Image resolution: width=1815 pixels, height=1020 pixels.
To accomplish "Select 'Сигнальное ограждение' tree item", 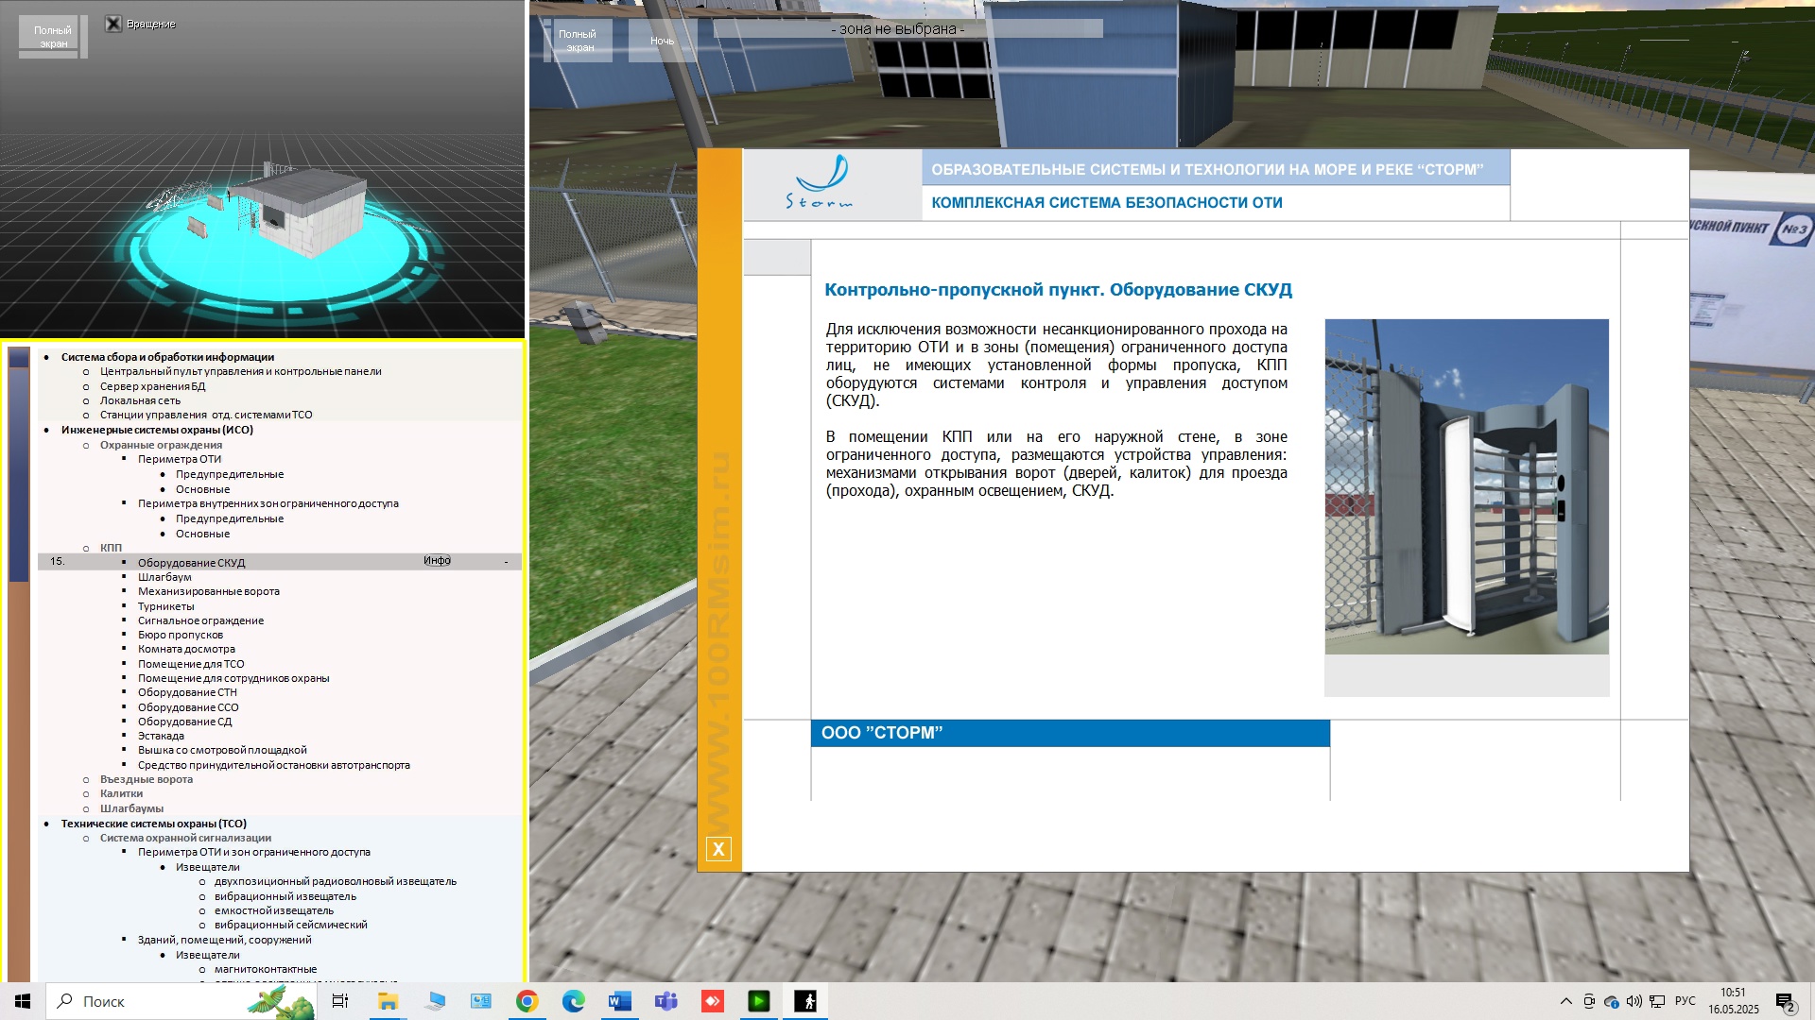I will click(x=201, y=620).
